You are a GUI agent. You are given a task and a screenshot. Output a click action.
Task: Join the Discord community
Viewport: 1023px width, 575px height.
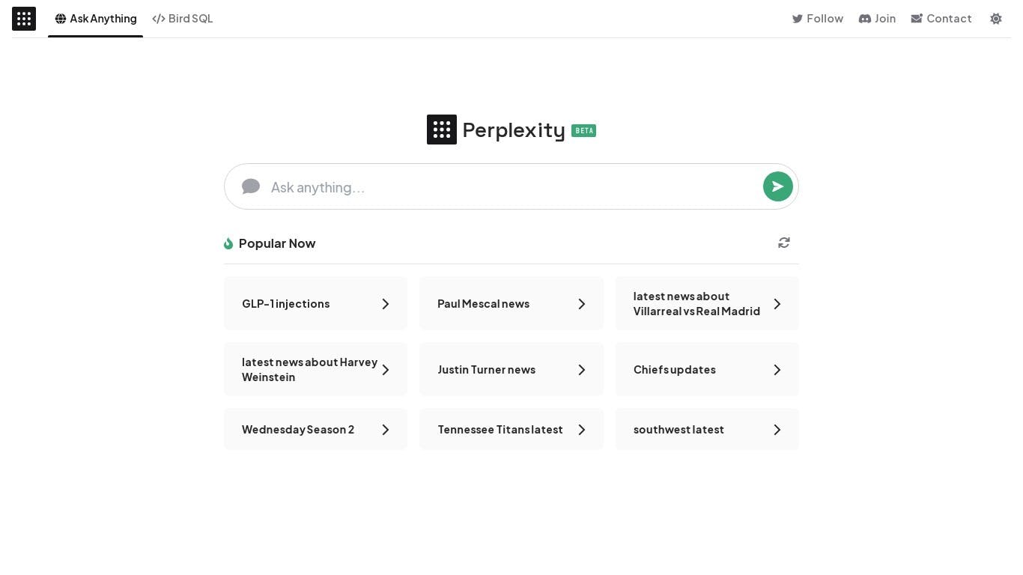(877, 19)
